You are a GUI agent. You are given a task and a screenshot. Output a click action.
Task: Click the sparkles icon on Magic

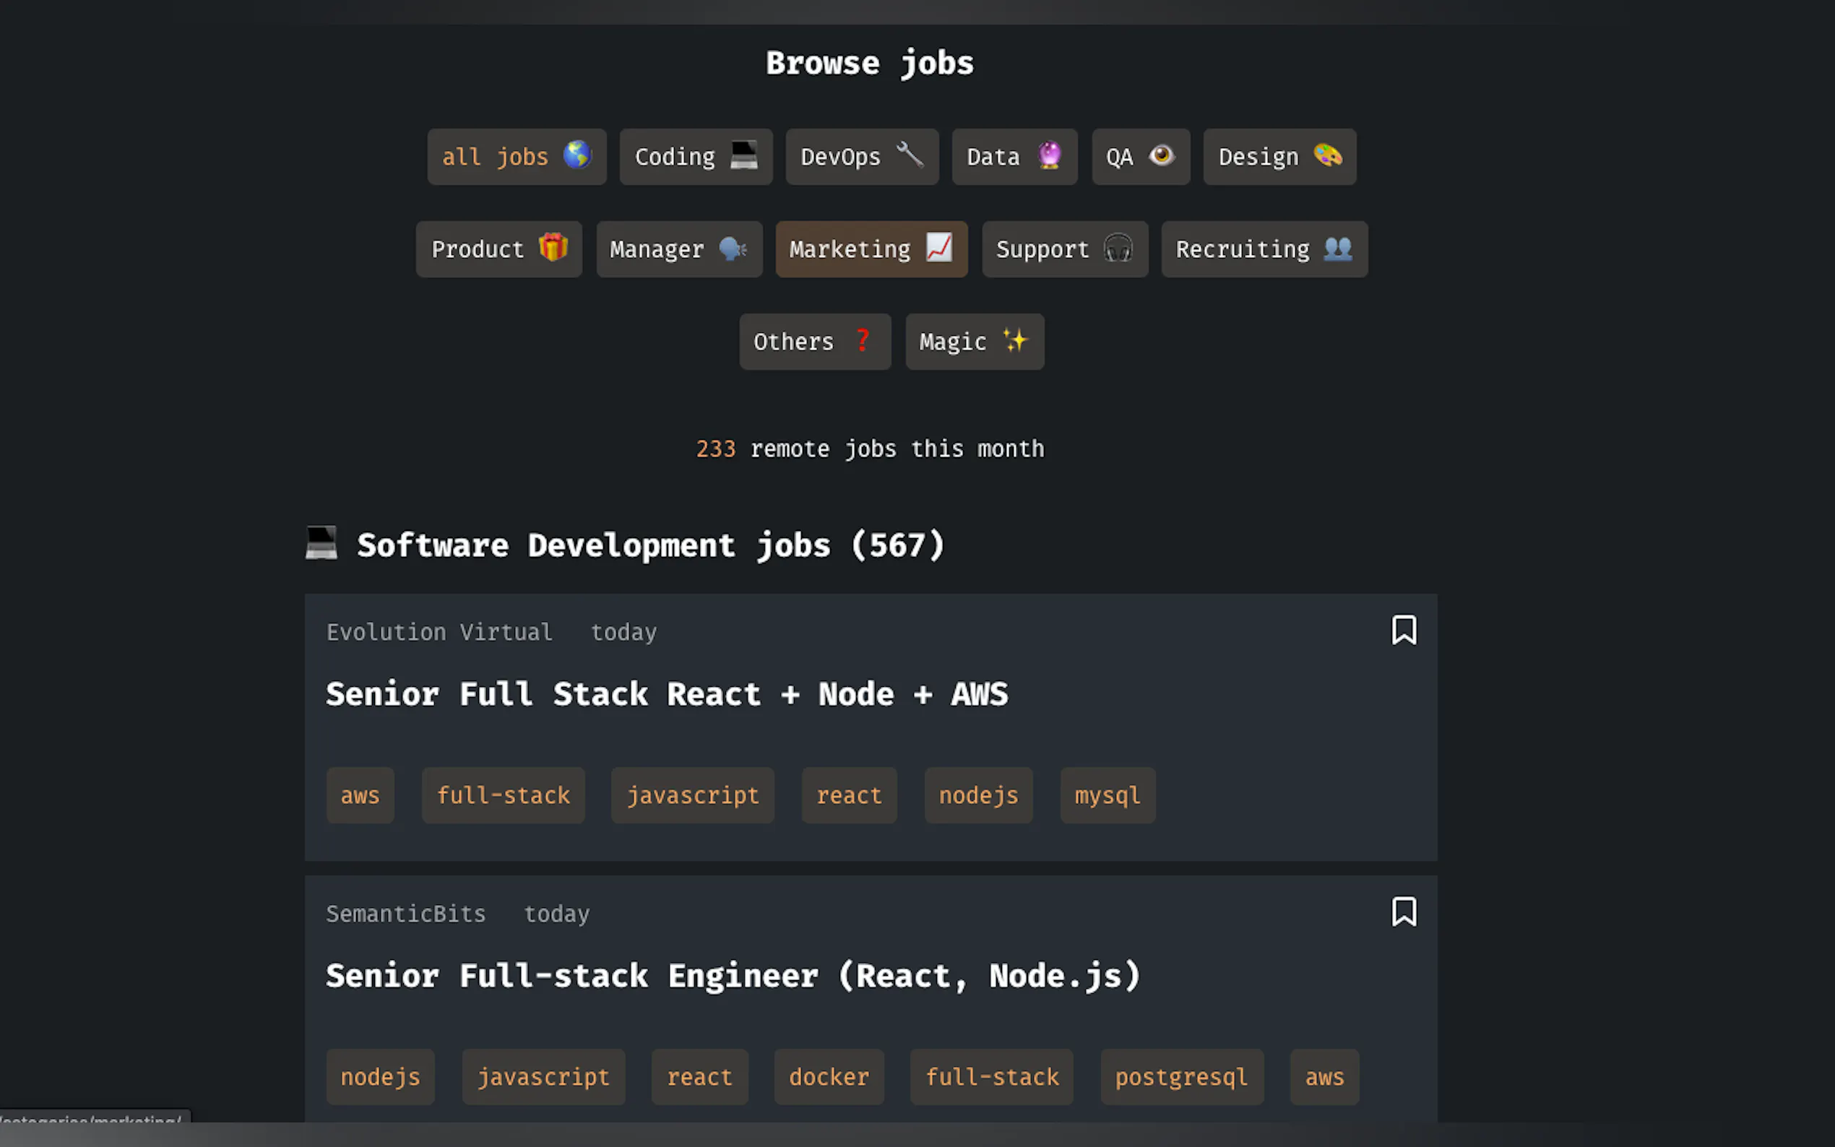point(1015,340)
